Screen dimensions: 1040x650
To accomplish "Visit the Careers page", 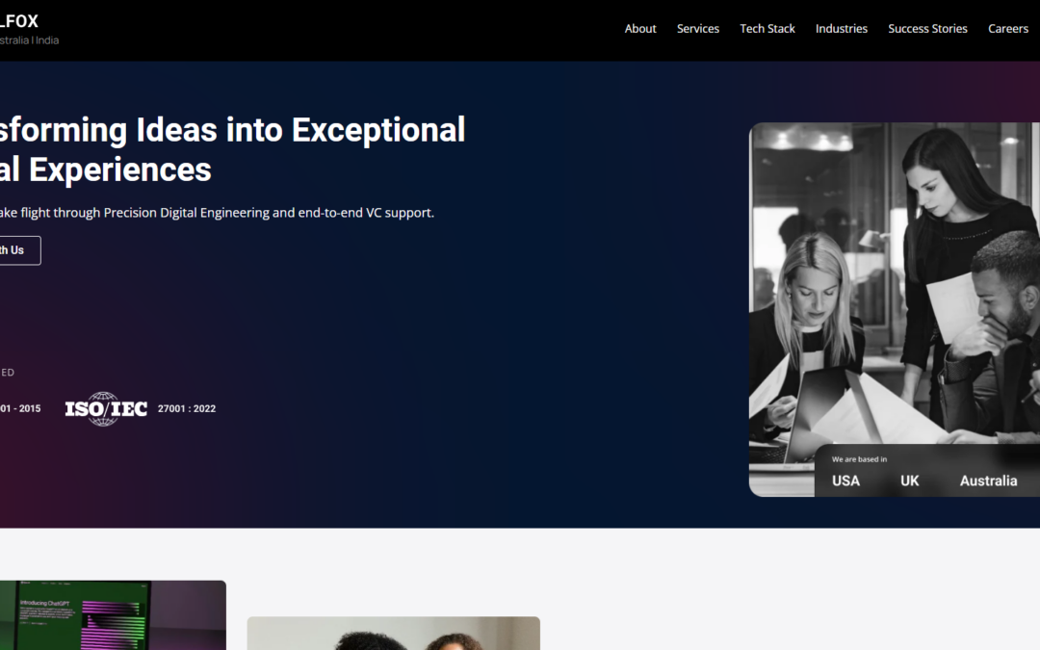I will [1008, 29].
